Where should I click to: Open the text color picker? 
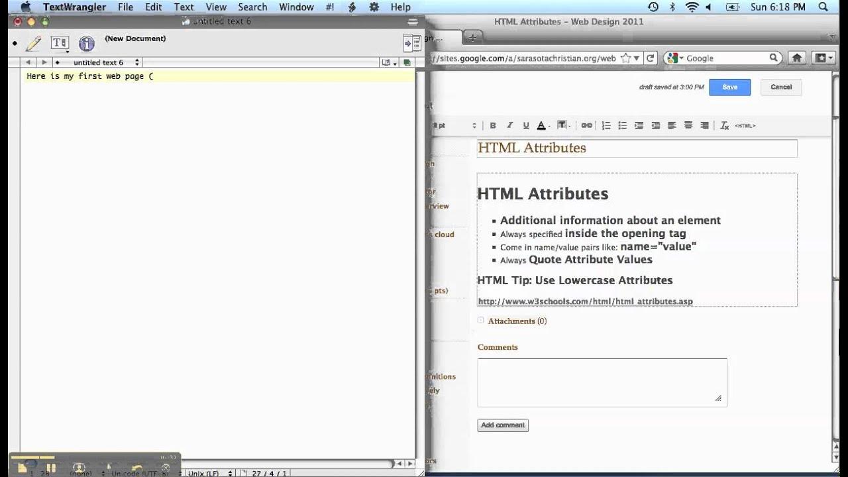[x=543, y=125]
